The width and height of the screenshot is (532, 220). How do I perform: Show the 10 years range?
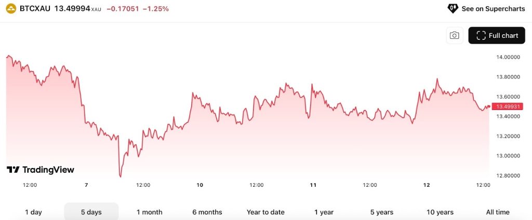pyautogui.click(x=439, y=212)
